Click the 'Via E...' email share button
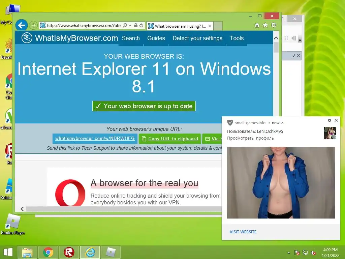 click(x=212, y=139)
